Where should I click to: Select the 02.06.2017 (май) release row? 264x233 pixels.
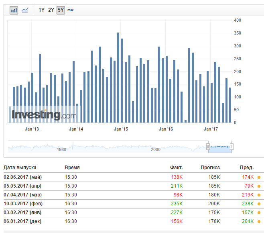point(132,177)
